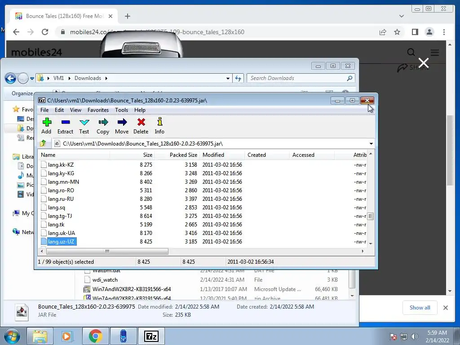Click the red Delete toolbar icon

(x=141, y=126)
